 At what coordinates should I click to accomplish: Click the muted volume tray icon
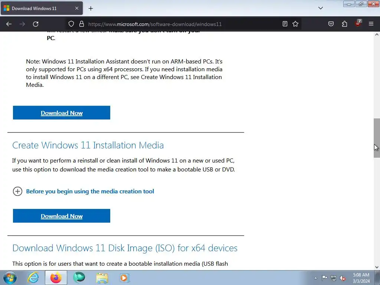(343, 278)
